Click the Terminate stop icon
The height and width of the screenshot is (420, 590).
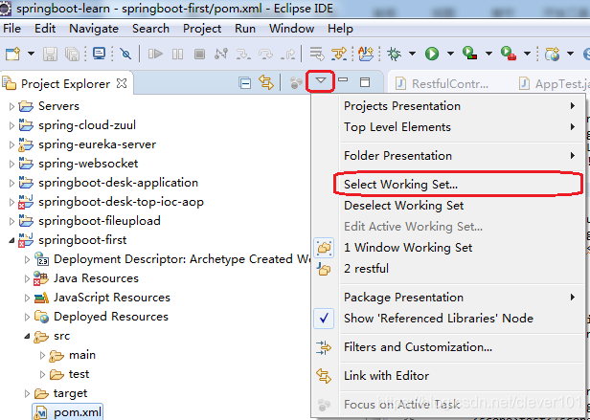[x=199, y=54]
